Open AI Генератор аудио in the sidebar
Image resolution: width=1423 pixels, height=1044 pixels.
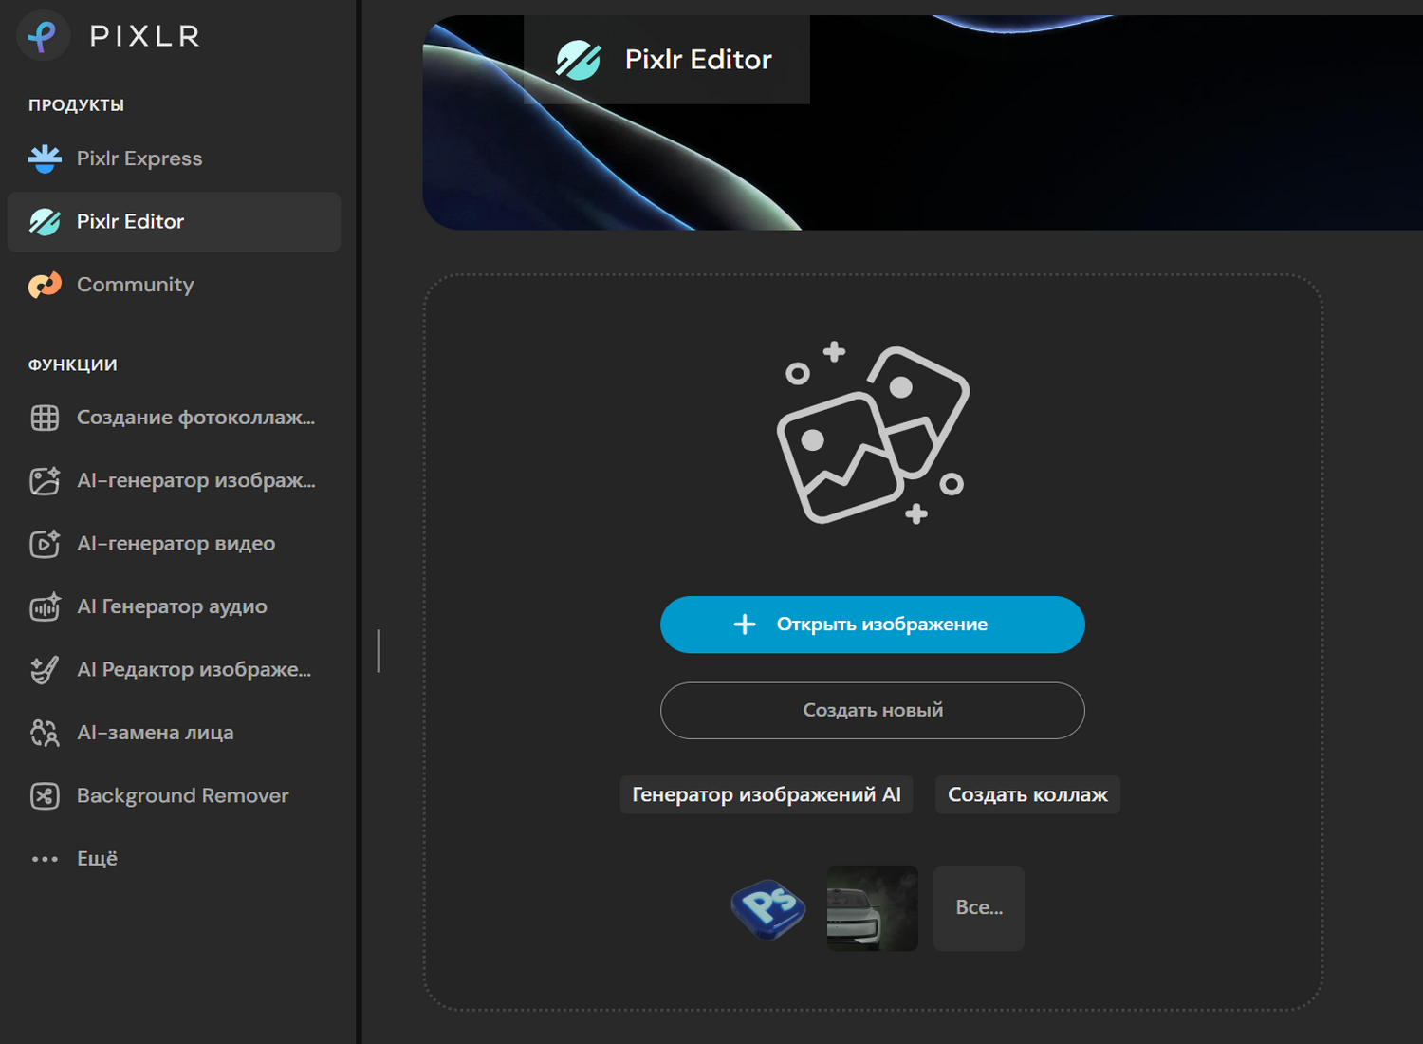pyautogui.click(x=174, y=606)
